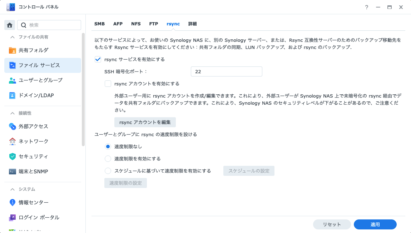The height and width of the screenshot is (233, 411).
Task: Open 情報センター in the sidebar
Action: point(43,203)
